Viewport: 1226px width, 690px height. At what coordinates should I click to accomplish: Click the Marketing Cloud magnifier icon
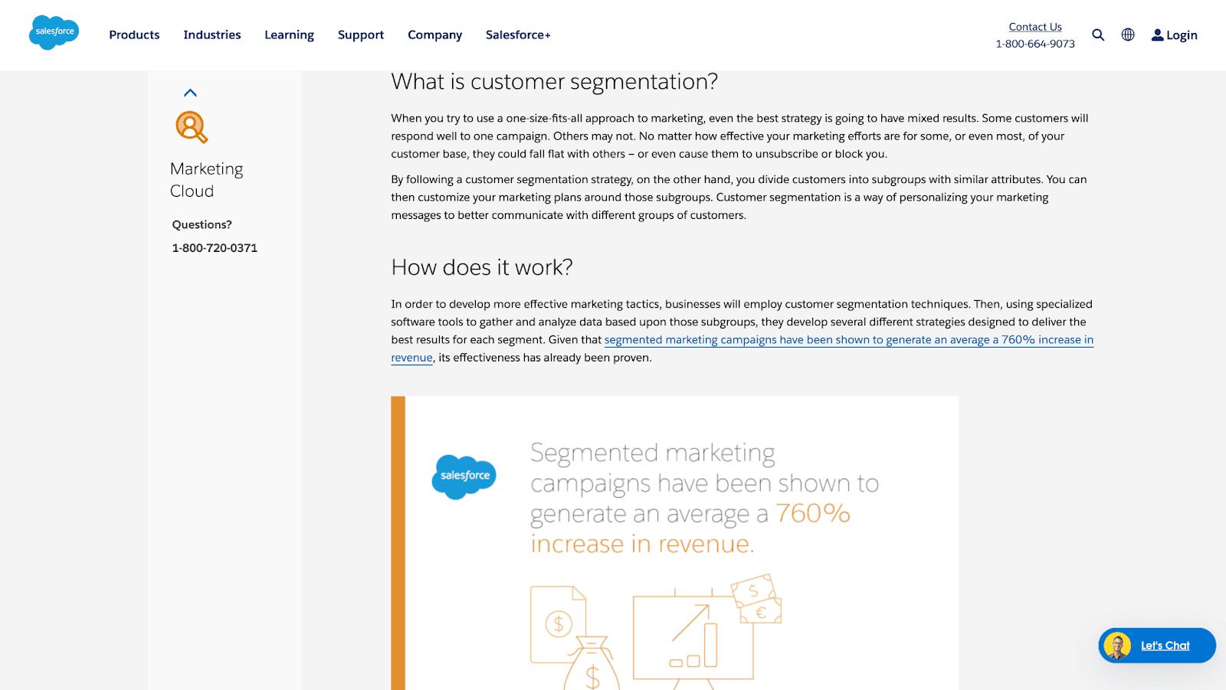point(192,127)
